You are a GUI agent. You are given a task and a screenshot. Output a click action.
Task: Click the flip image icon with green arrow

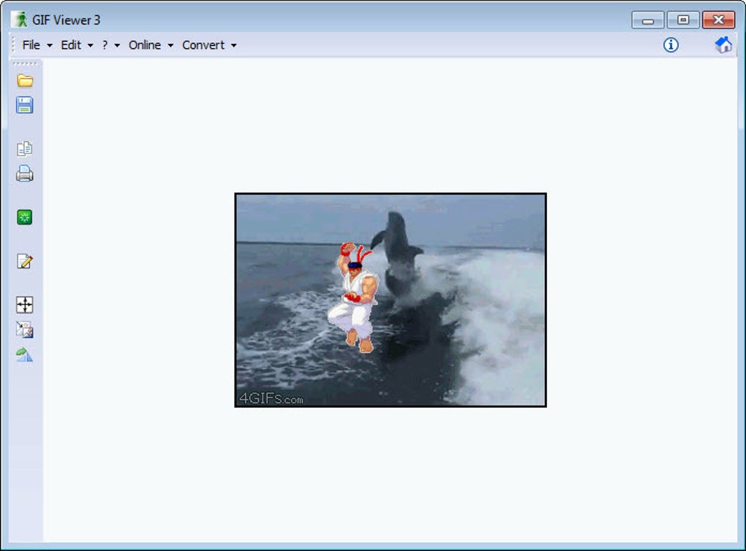point(25,354)
